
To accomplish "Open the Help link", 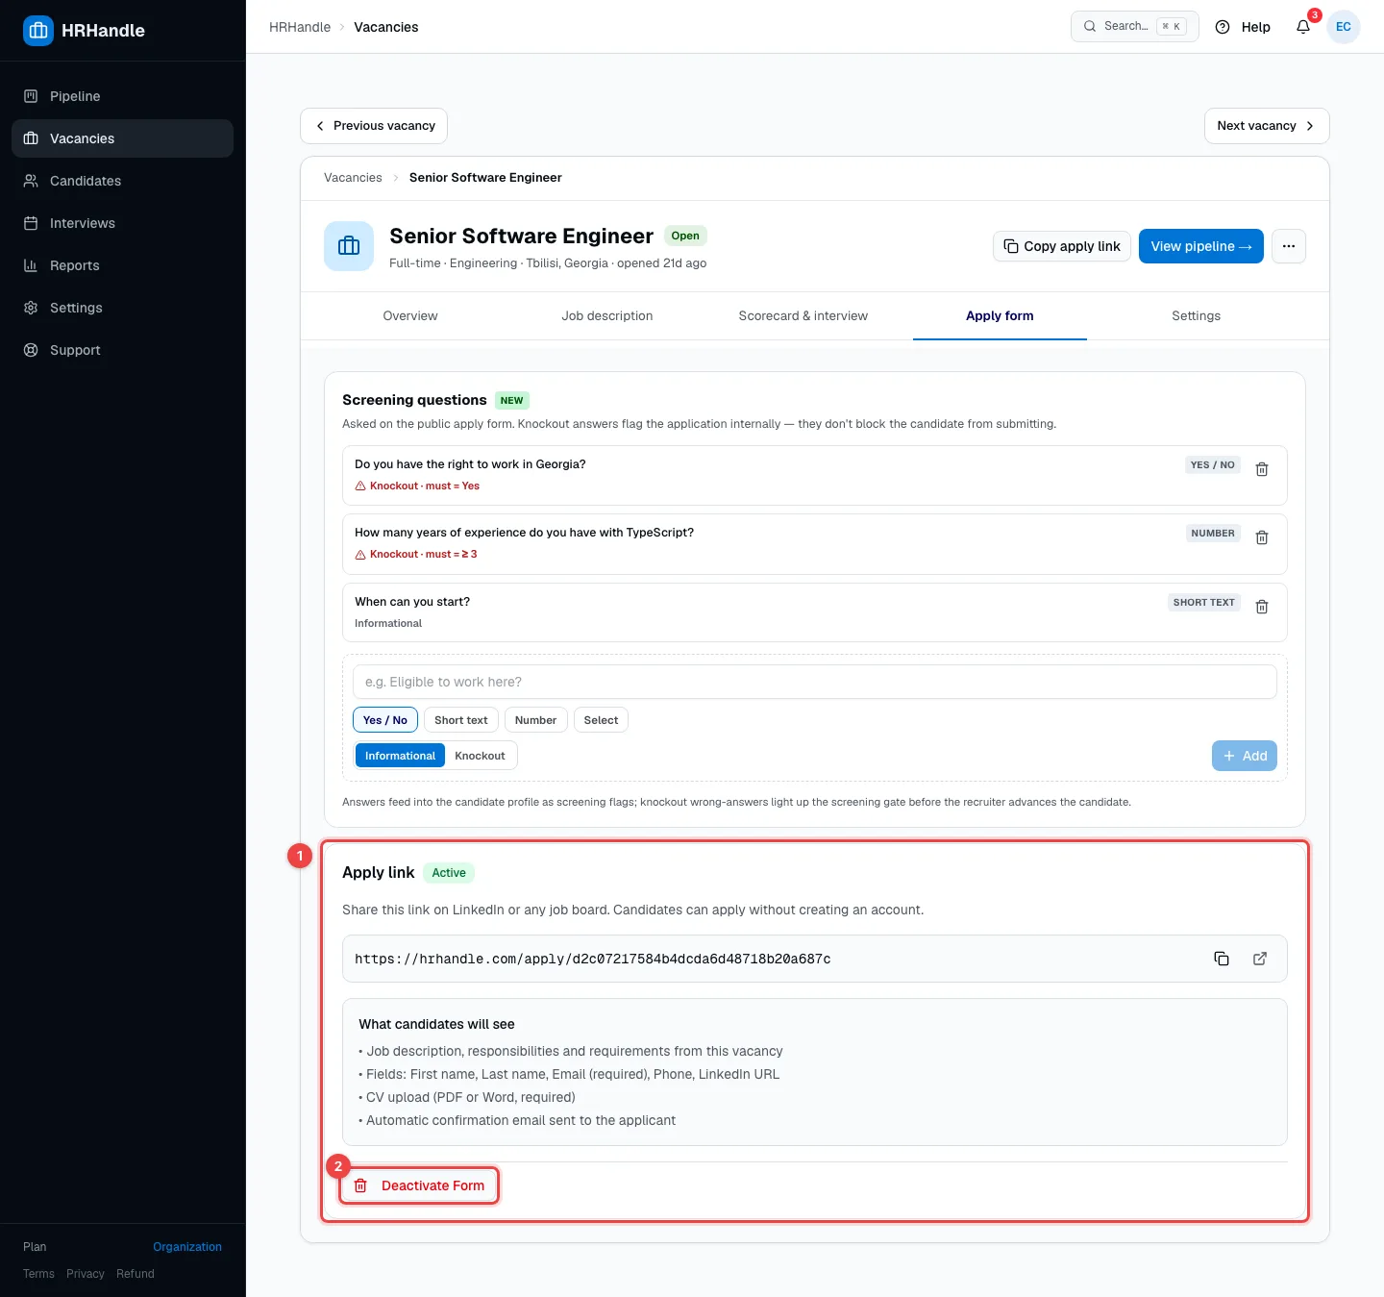I will (x=1243, y=27).
